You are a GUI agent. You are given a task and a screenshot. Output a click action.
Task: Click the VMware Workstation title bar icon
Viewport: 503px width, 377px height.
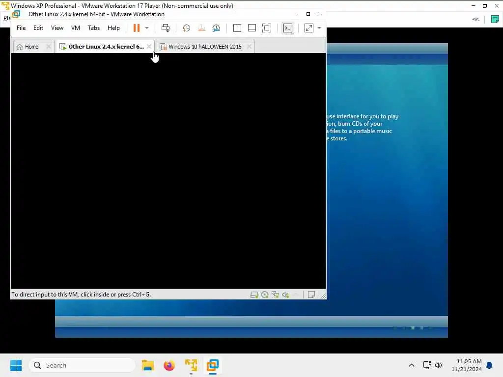[16, 14]
